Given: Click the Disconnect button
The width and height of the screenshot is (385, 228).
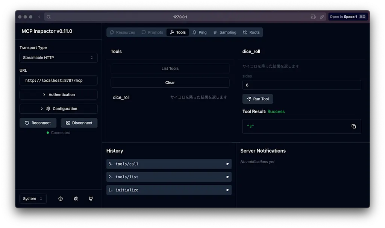Looking at the screenshot, I should coord(79,123).
